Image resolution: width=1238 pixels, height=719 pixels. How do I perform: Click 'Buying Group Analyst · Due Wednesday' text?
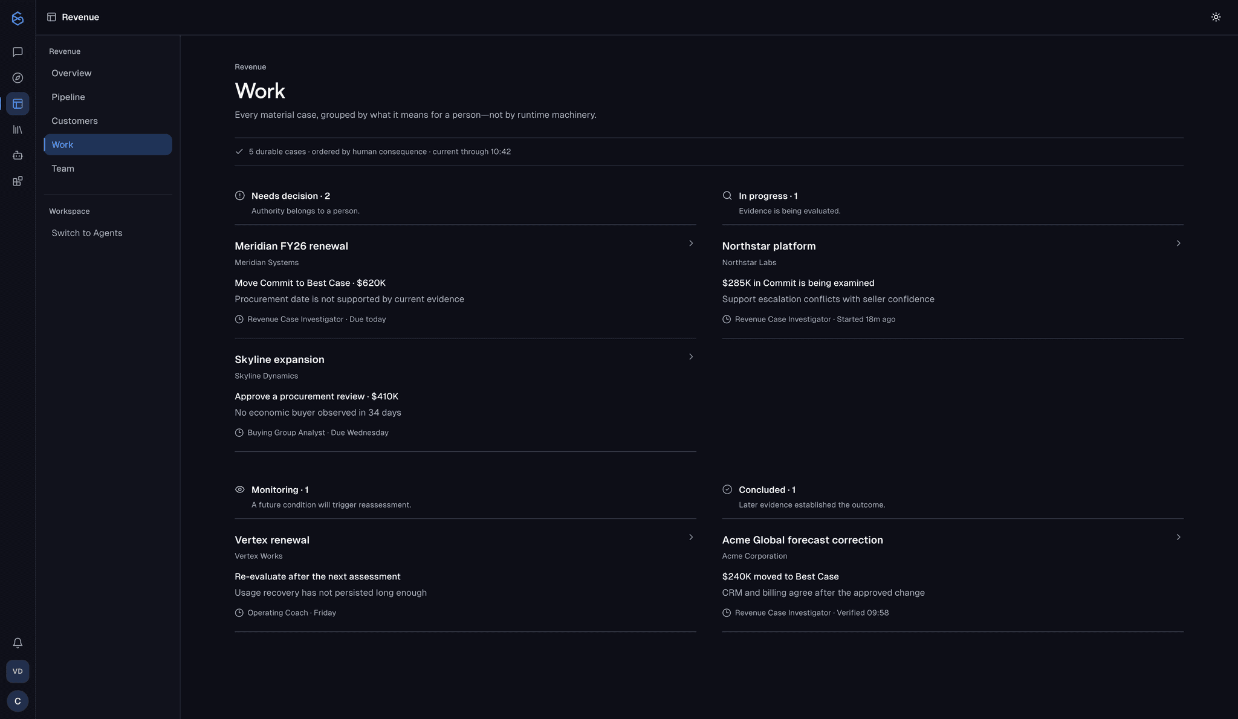(318, 433)
